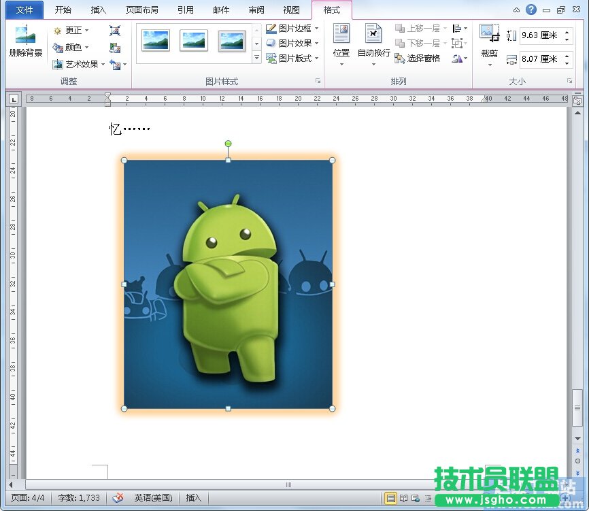Image resolution: width=589 pixels, height=511 pixels.
Task: Click the spelling check icon in status bar
Action: [x=118, y=498]
